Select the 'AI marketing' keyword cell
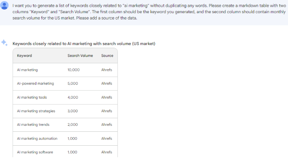 click(28, 70)
